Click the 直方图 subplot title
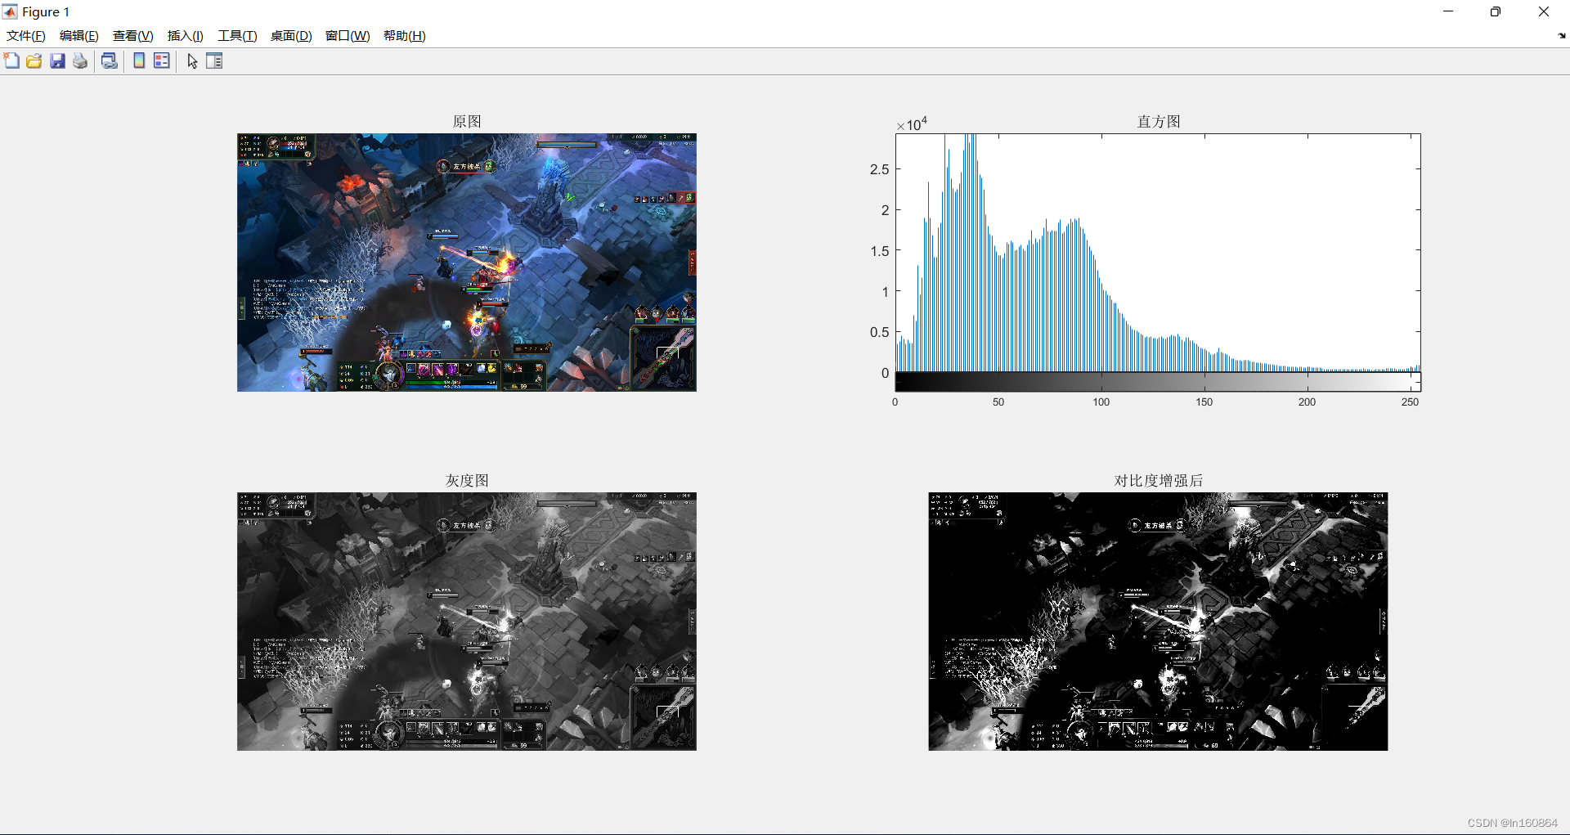This screenshot has width=1570, height=835. point(1159,121)
